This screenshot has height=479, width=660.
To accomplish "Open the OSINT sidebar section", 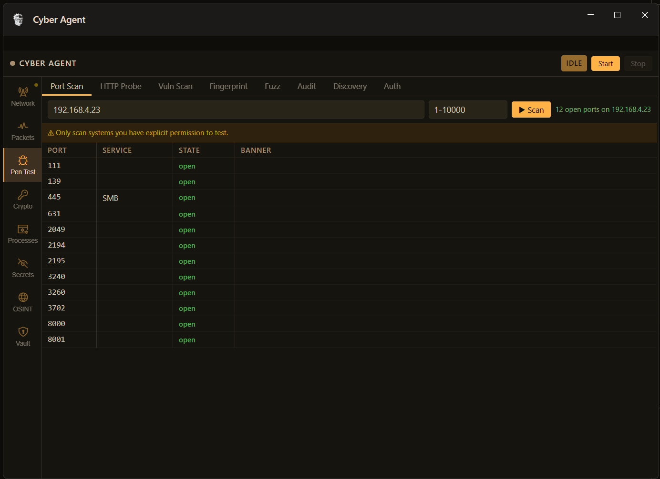I will (x=23, y=302).
